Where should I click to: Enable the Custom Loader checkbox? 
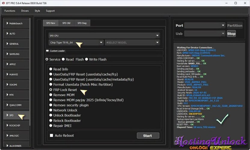(47, 51)
